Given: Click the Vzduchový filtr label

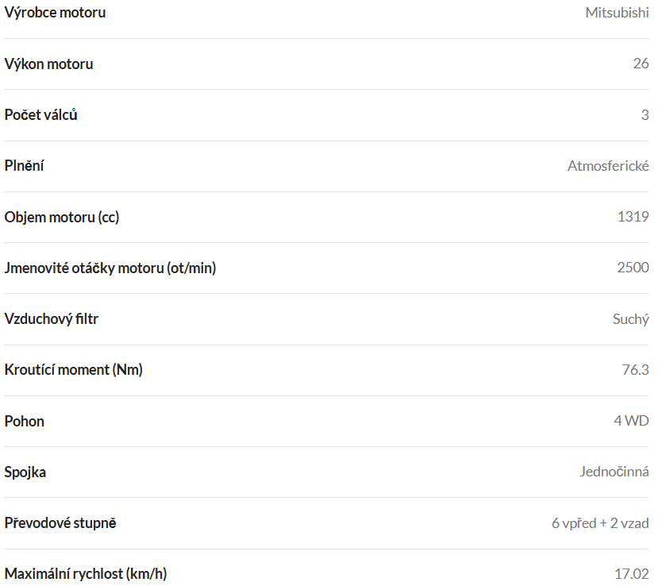Looking at the screenshot, I should [52, 319].
